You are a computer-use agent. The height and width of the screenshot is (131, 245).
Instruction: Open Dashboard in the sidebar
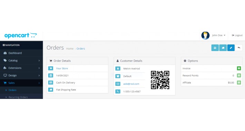21,53
